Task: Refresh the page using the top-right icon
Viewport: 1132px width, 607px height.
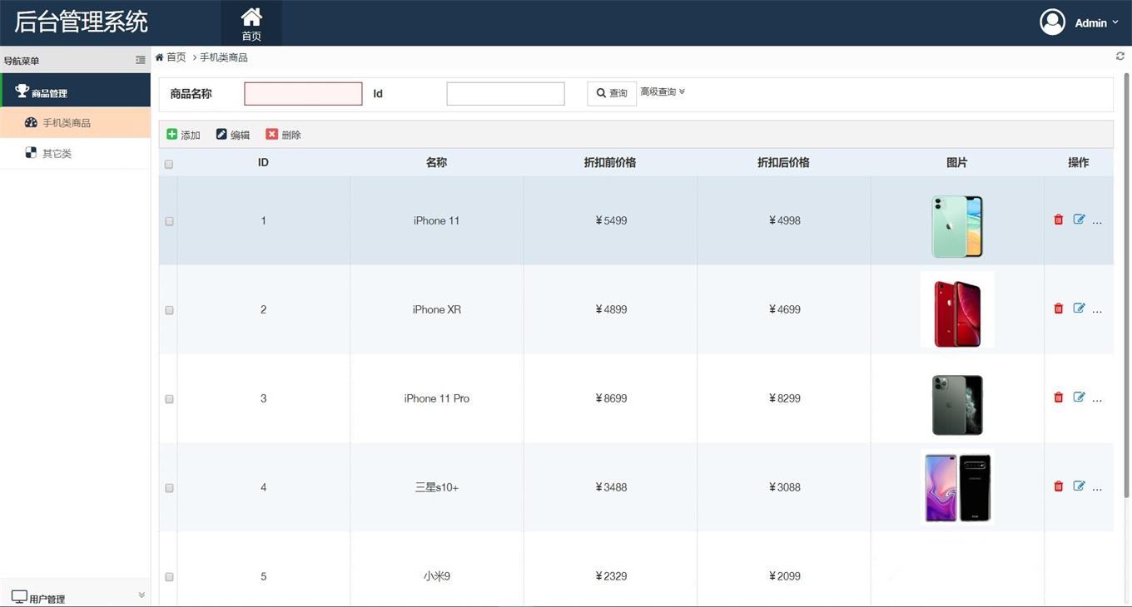Action: point(1120,57)
